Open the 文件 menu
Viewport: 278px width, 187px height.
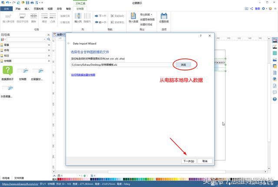point(7,9)
